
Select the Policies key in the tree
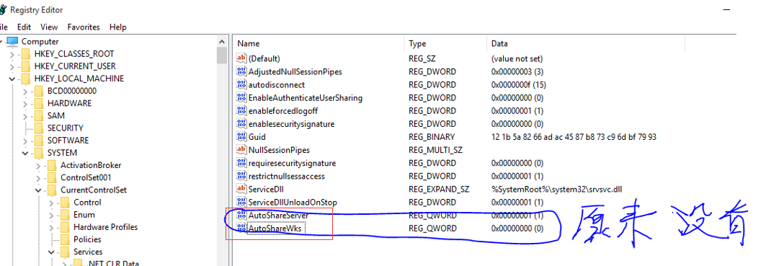(87, 239)
